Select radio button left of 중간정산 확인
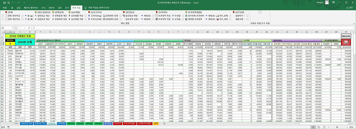 coord(120,16)
